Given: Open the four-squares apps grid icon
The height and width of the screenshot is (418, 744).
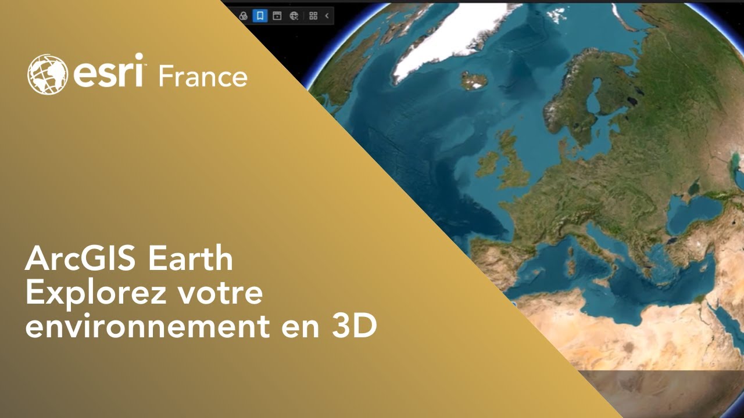Looking at the screenshot, I should click(313, 16).
